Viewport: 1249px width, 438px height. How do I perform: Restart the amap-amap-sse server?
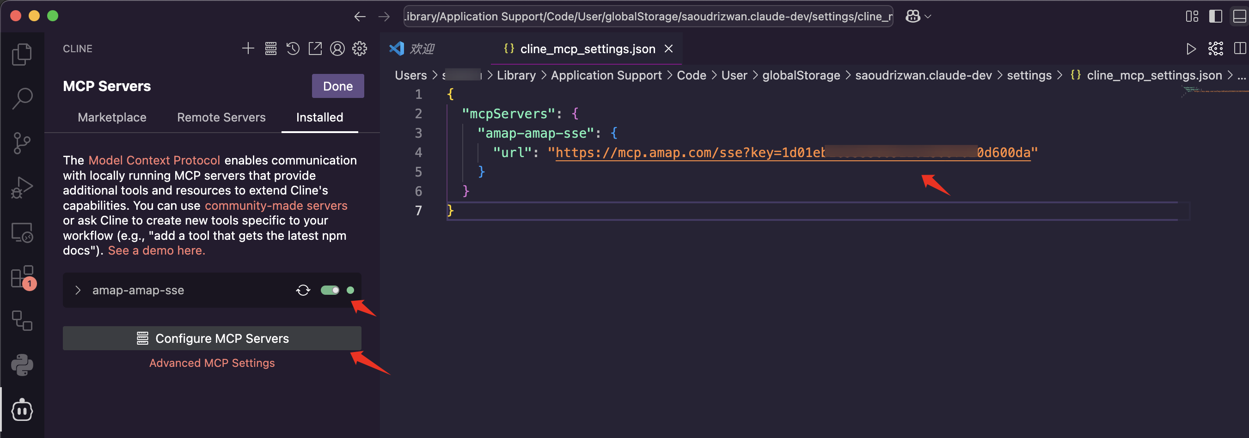tap(303, 290)
